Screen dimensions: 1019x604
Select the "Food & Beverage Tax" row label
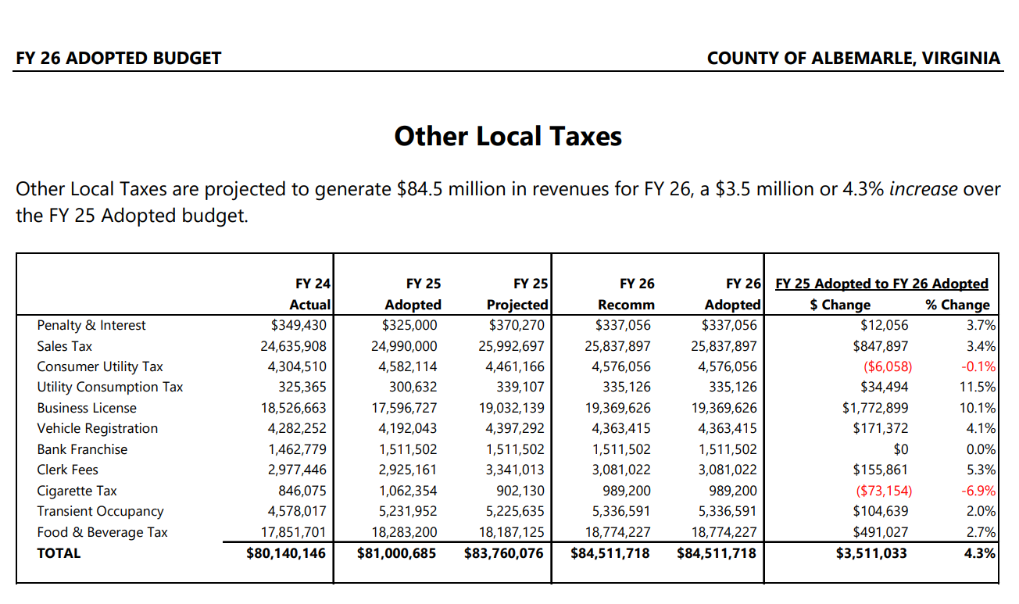pos(102,532)
